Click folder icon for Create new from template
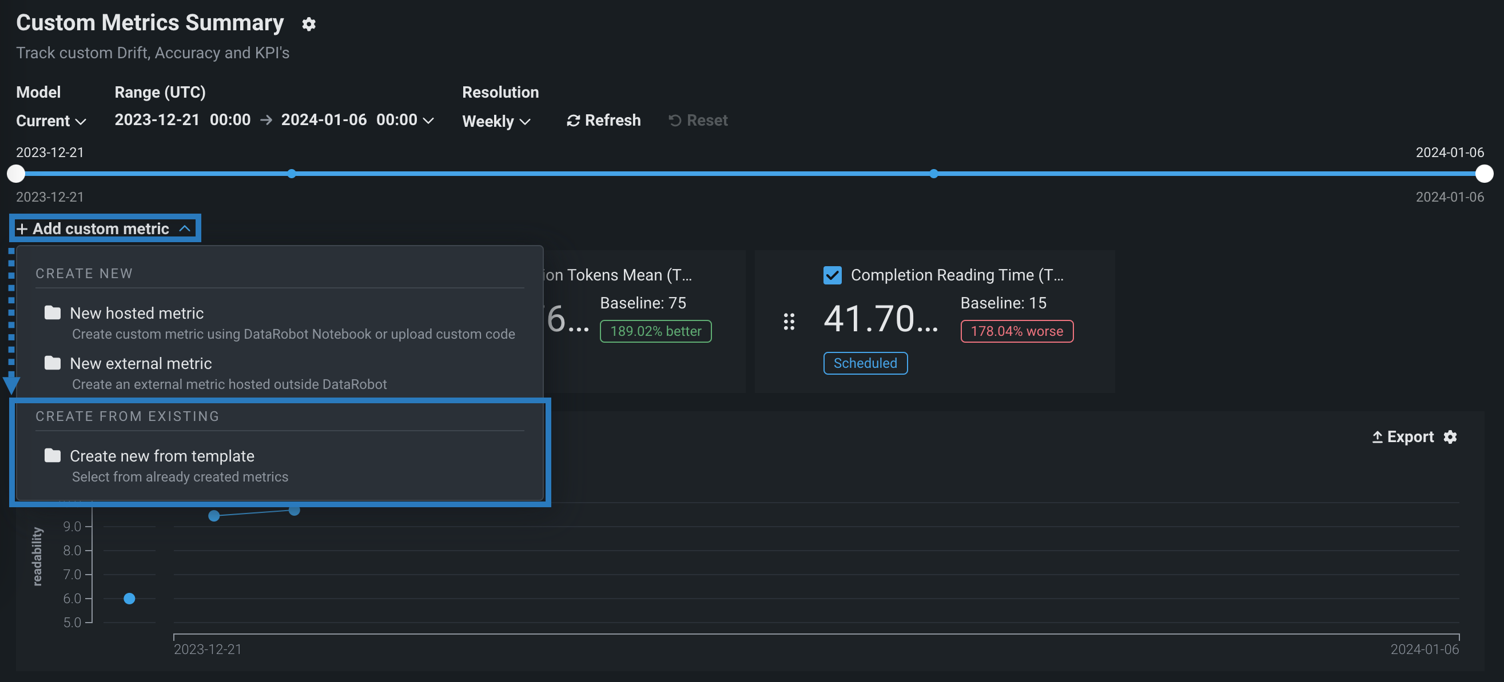 click(53, 455)
